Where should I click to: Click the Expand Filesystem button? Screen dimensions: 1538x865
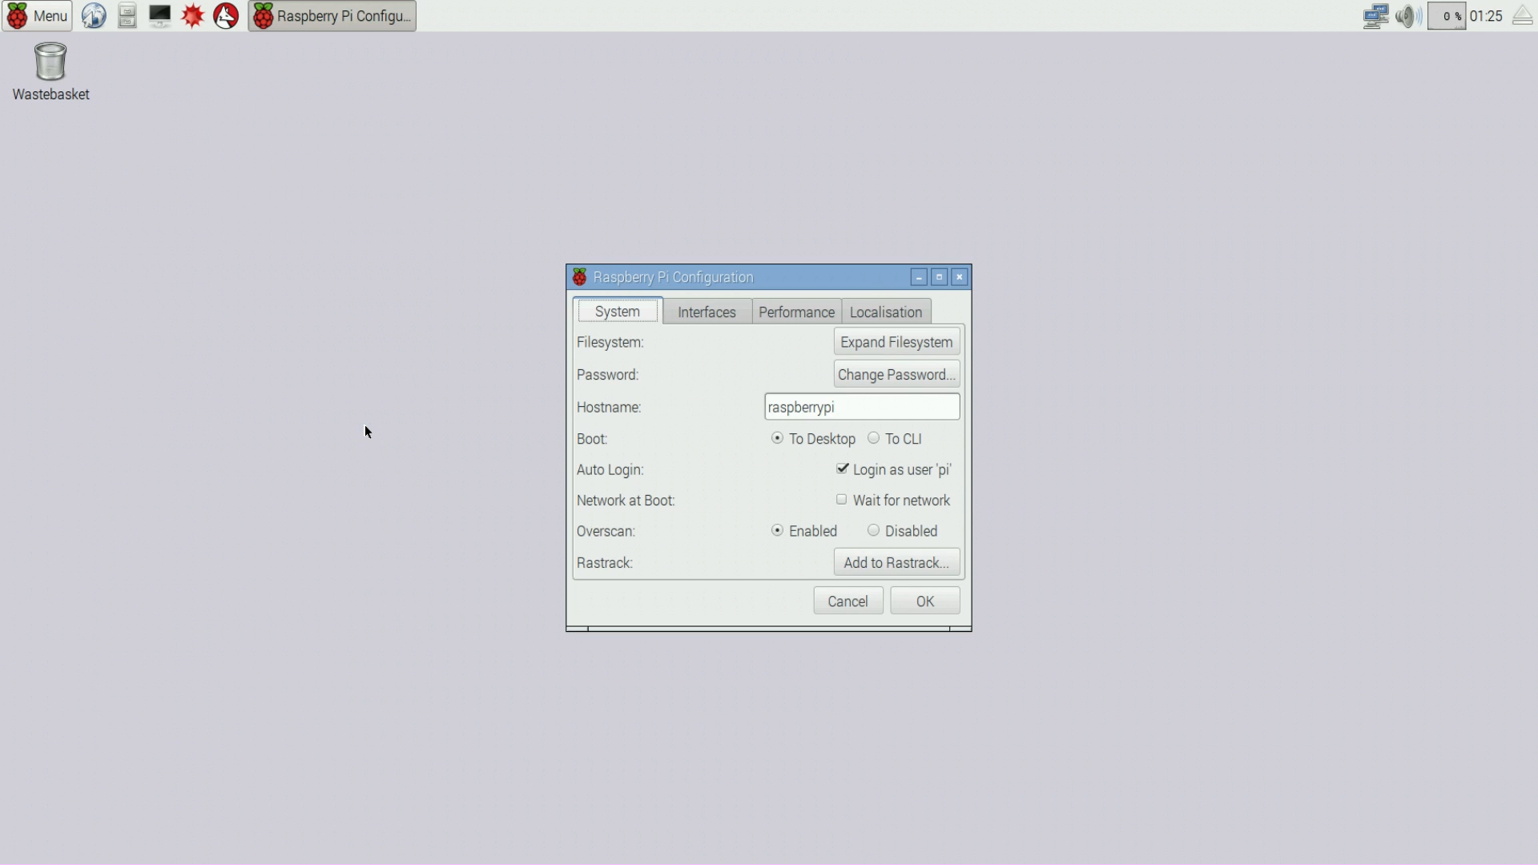(896, 342)
